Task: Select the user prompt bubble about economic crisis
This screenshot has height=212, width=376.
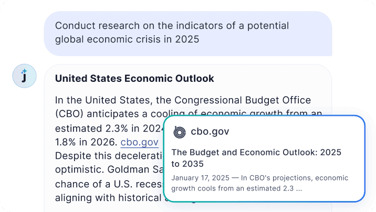Action: click(188, 34)
